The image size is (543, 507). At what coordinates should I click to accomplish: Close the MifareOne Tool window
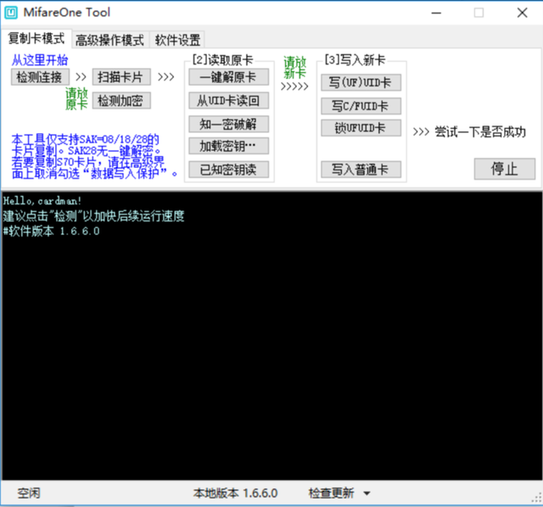click(523, 13)
